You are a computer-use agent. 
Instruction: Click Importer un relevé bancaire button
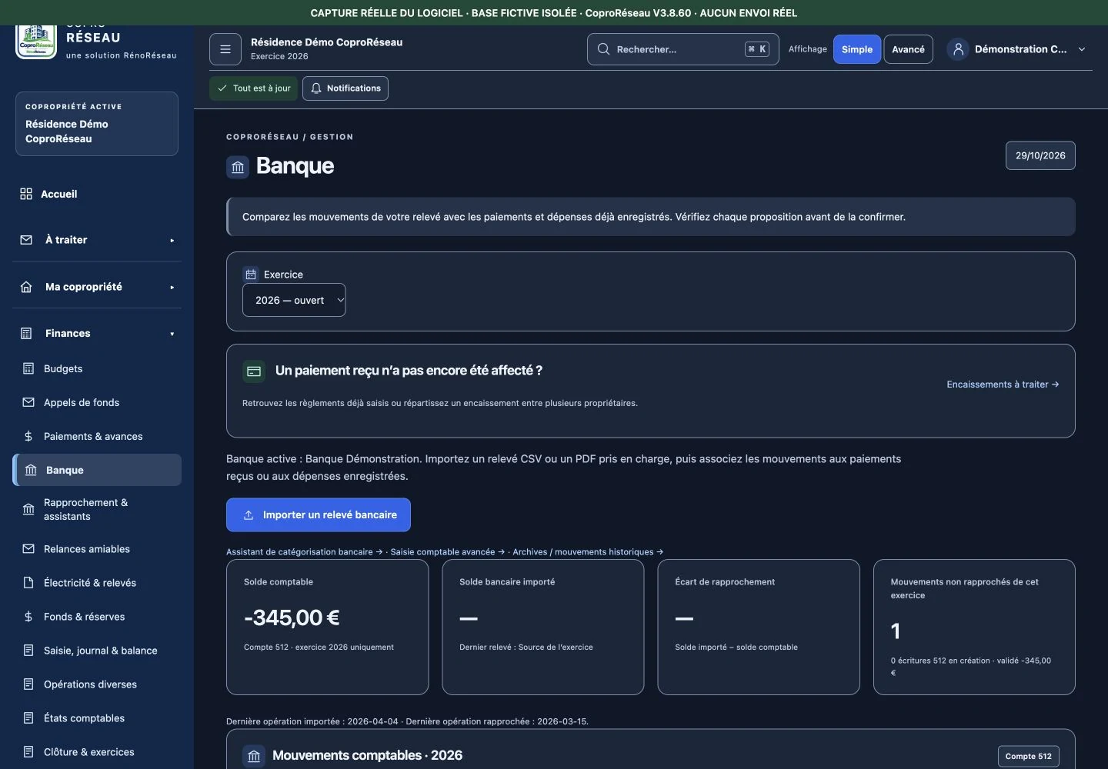319,515
